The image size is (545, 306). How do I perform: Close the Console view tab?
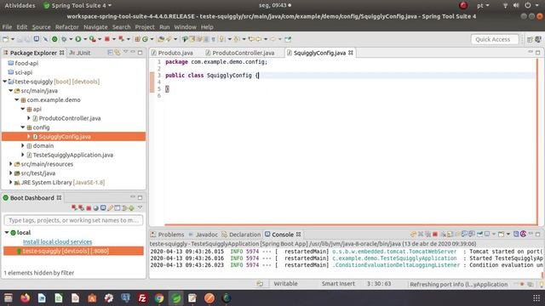[x=298, y=235]
